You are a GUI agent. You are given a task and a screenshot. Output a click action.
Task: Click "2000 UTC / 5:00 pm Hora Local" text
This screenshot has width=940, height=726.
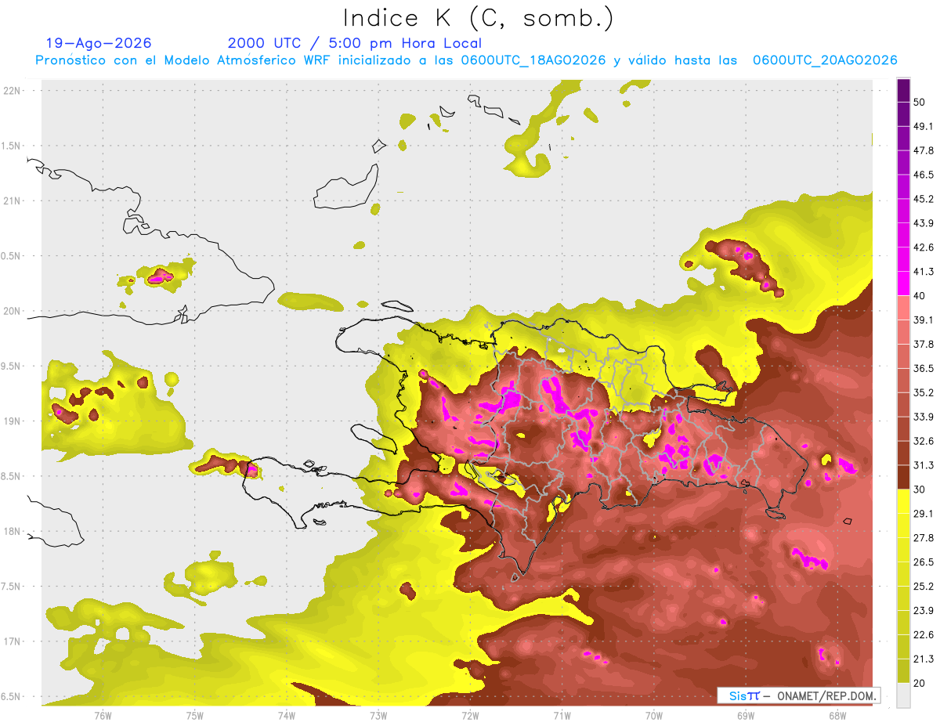click(354, 43)
